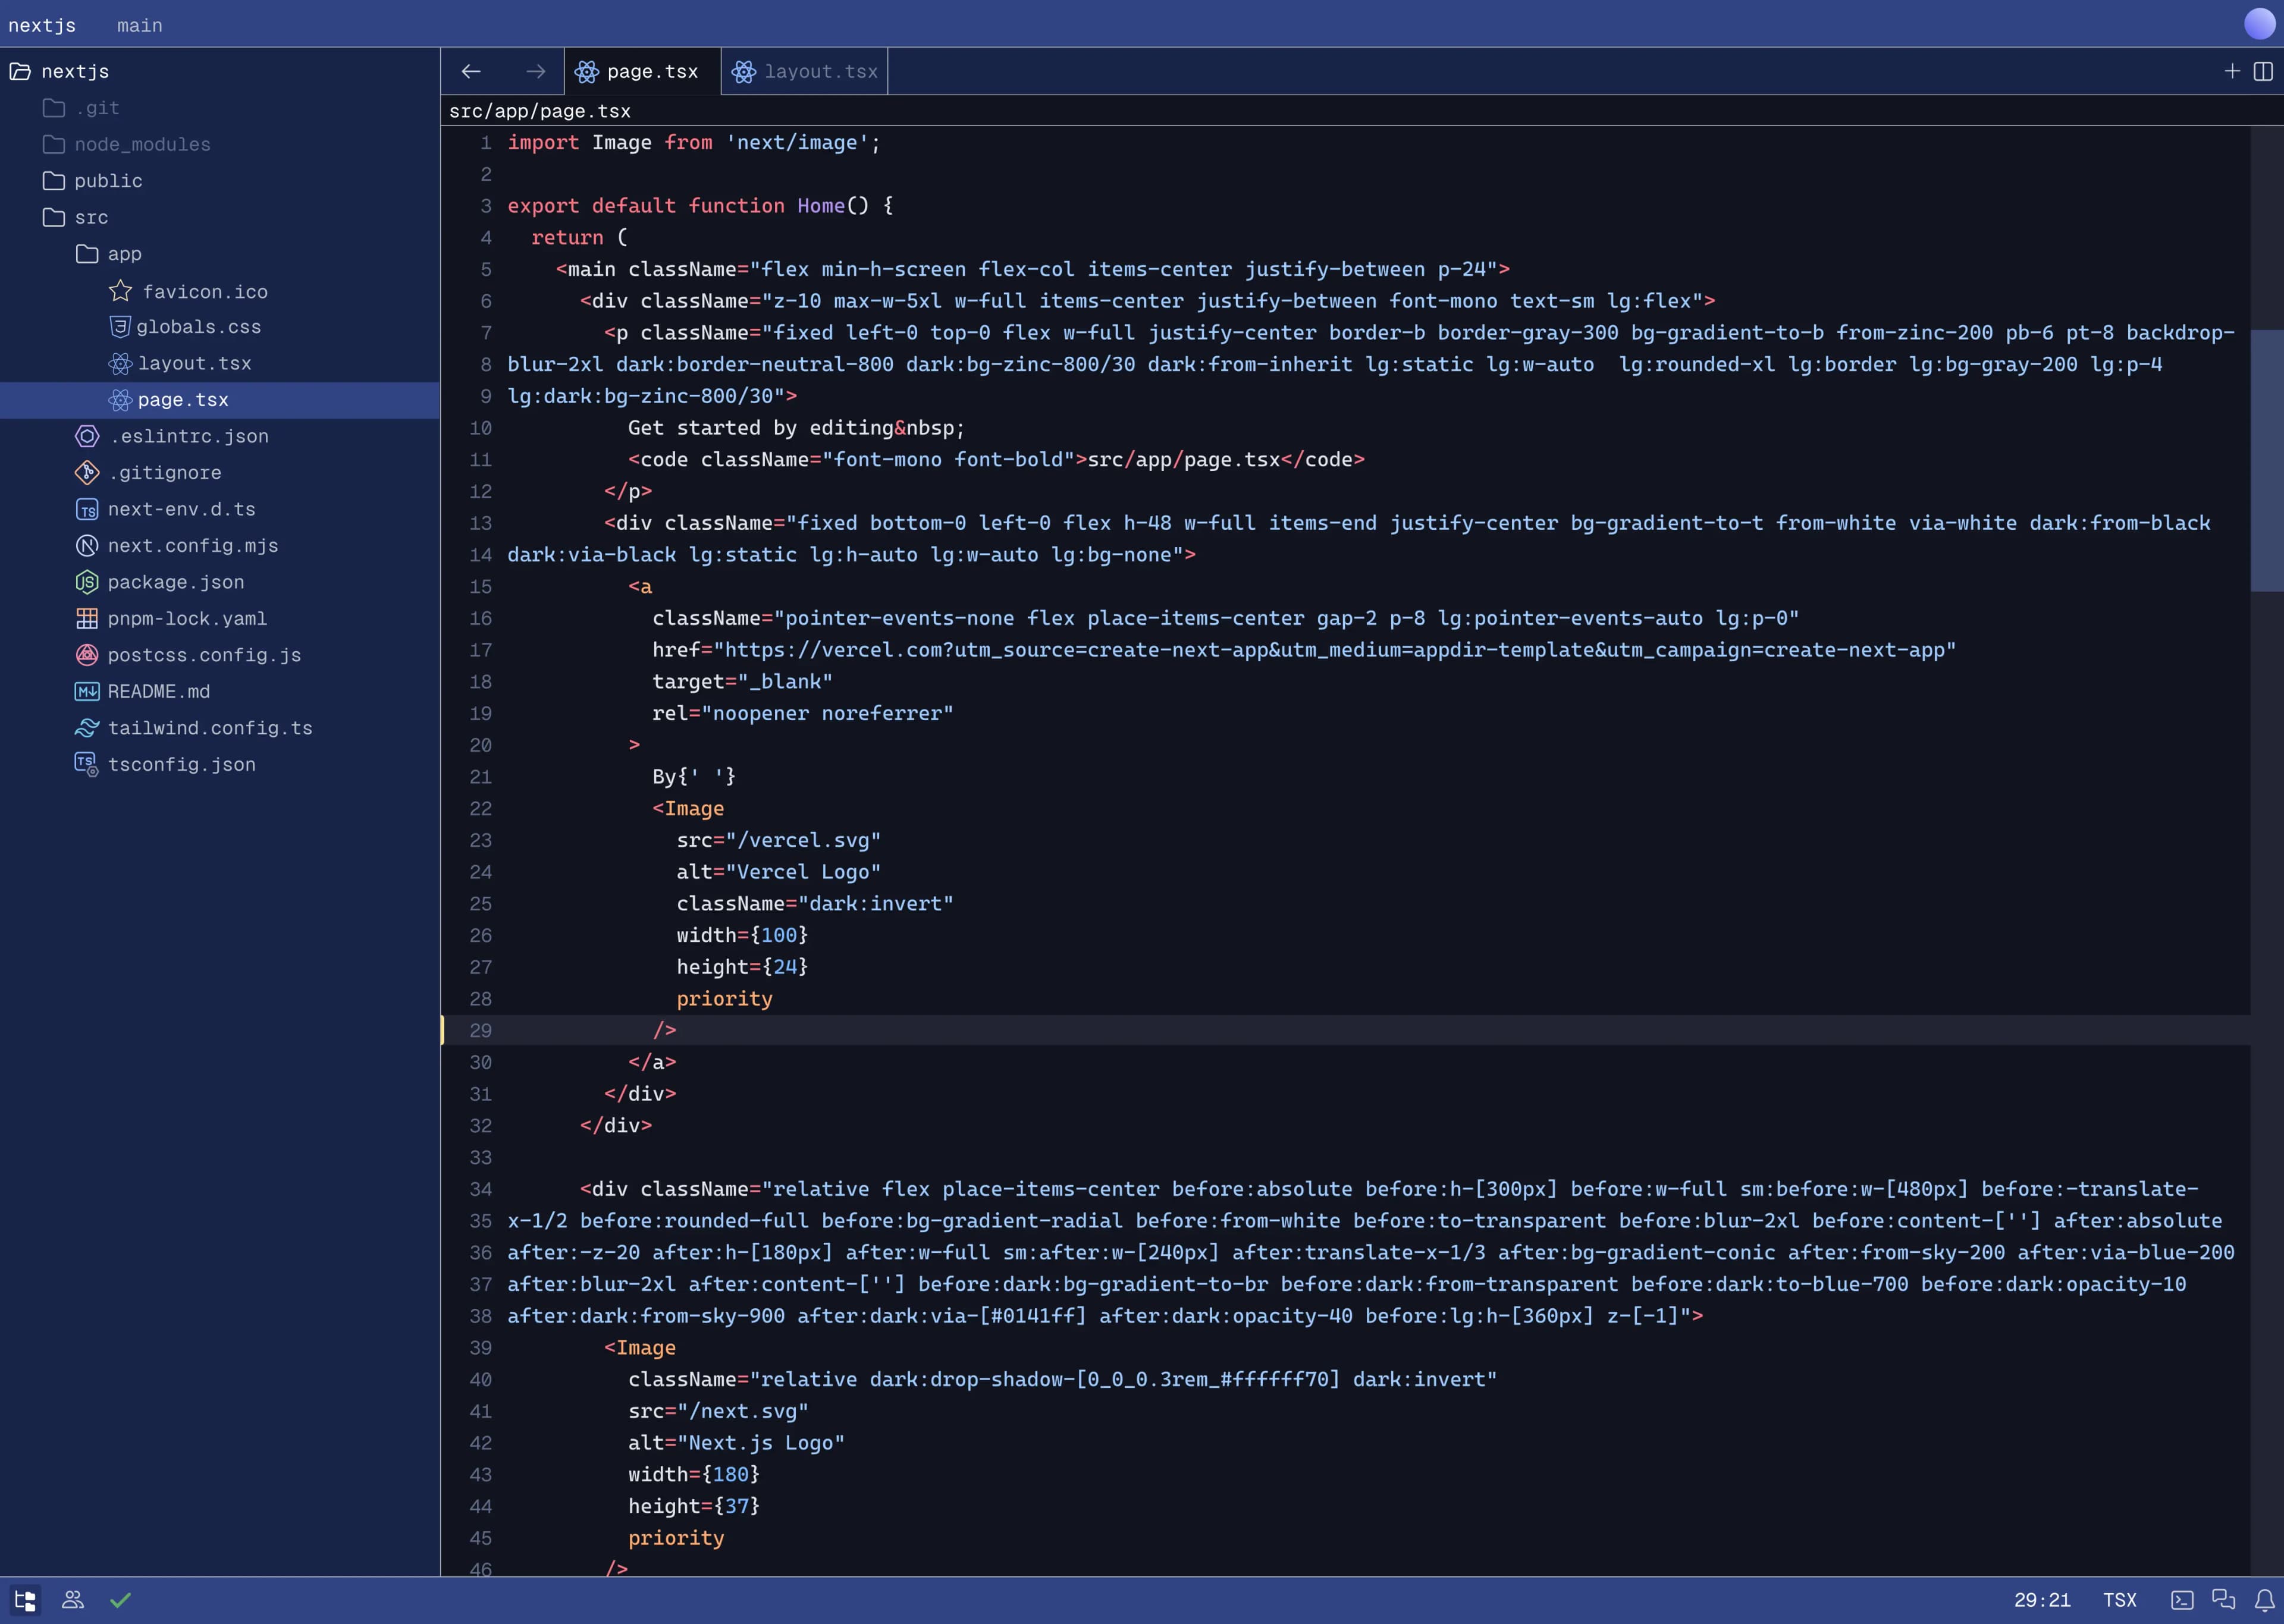This screenshot has height=1624, width=2284.
Task: Click the CSS icon beside globals.css
Action: pos(120,327)
